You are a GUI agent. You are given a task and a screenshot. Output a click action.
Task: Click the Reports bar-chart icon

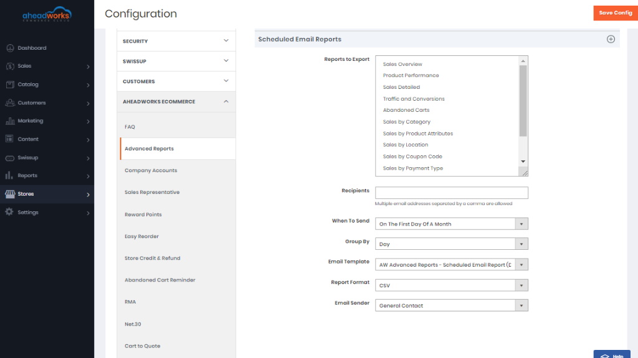point(9,175)
